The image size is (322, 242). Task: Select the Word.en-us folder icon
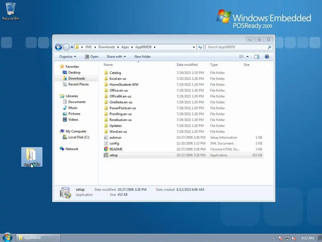tap(106, 131)
